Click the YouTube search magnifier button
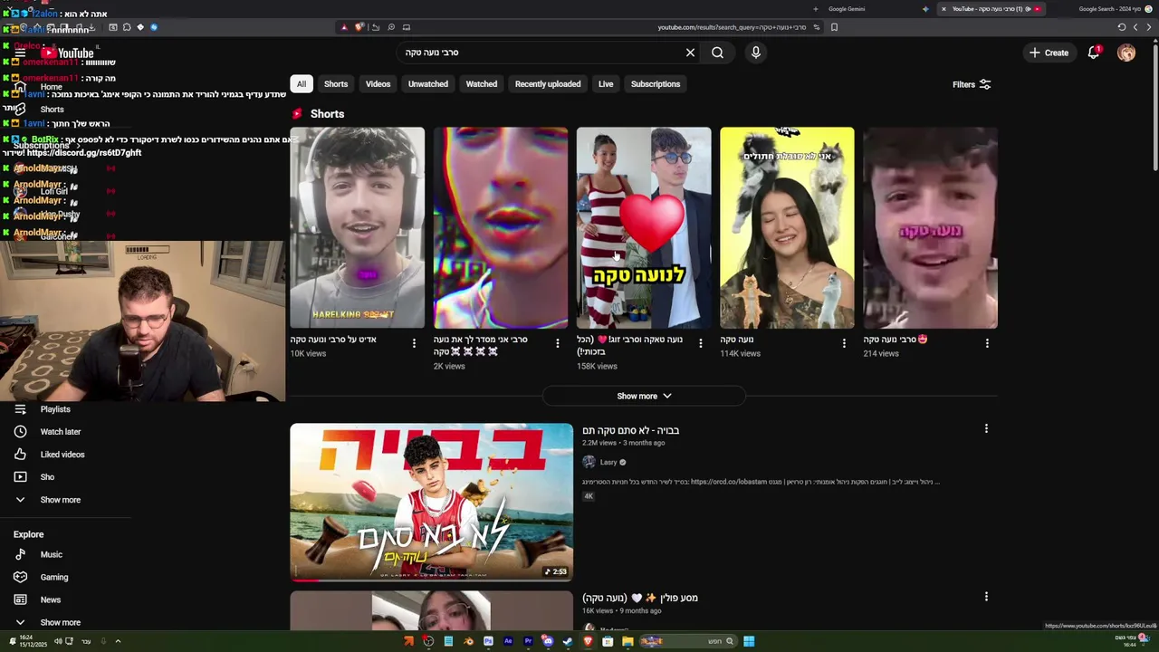1159x652 pixels. (717, 53)
